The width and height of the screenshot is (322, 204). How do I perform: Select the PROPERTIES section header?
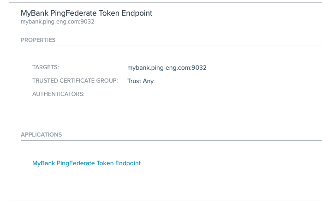click(38, 40)
